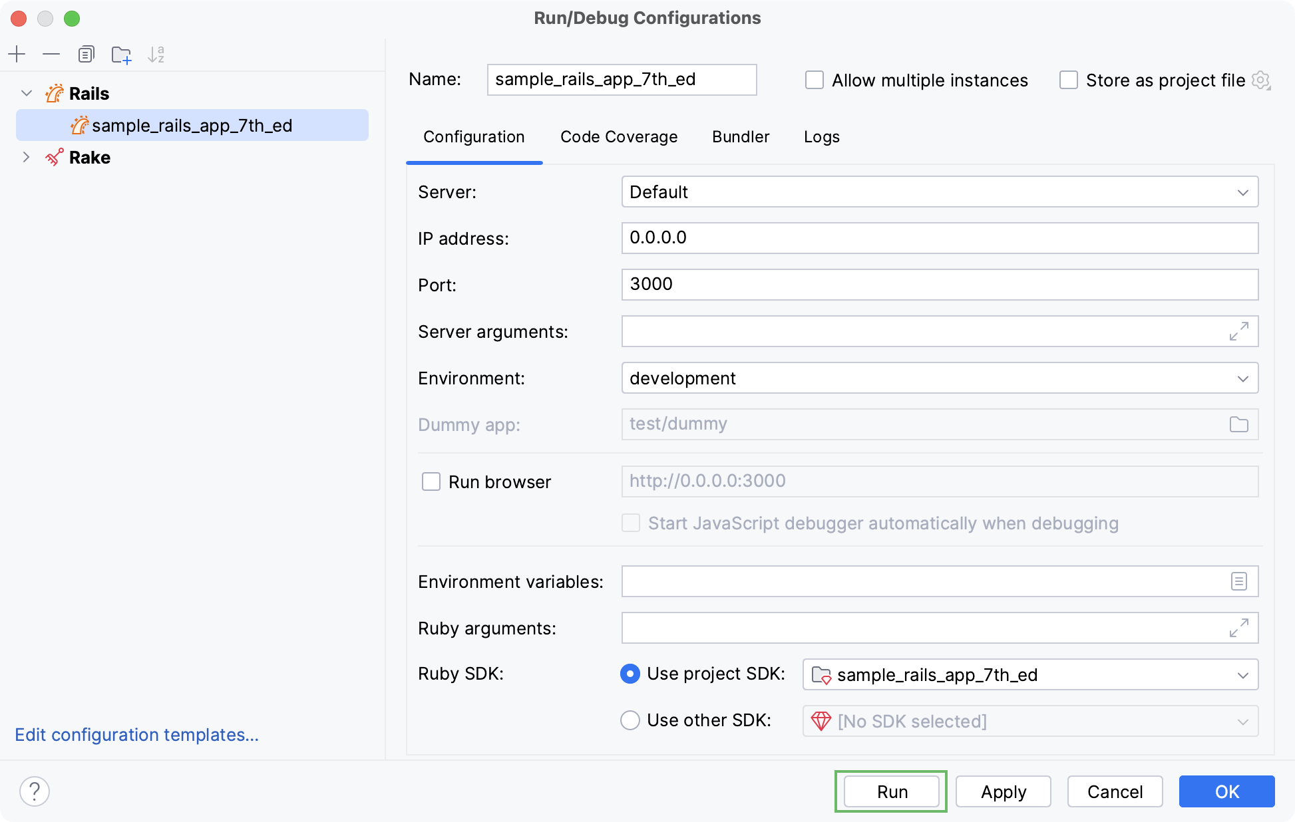Create a new folder for configurations
This screenshot has width=1295, height=822.
(121, 54)
